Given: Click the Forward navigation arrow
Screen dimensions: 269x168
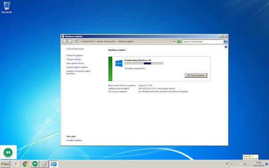Looking at the screenshot, I should point(70,42).
